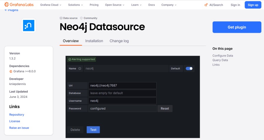Viewport: 264px width, 140px height.
Task: Expand the Company dropdown menu
Action: pos(169,5)
